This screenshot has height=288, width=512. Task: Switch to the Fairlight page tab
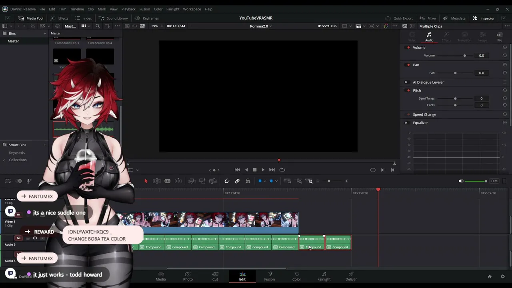point(324,276)
